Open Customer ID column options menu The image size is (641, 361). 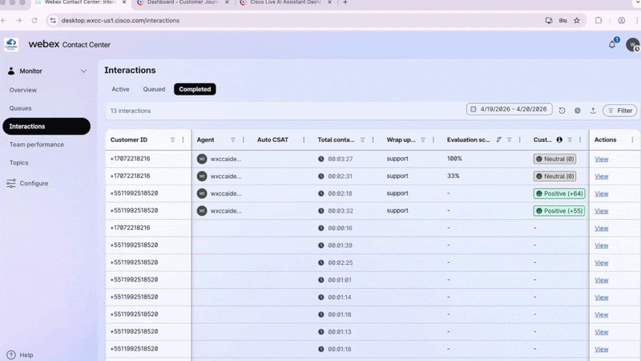point(183,140)
